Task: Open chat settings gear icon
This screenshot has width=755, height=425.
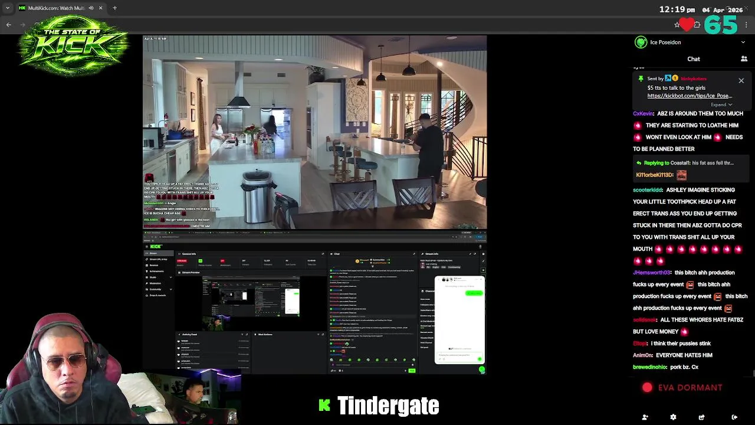Action: (x=673, y=417)
